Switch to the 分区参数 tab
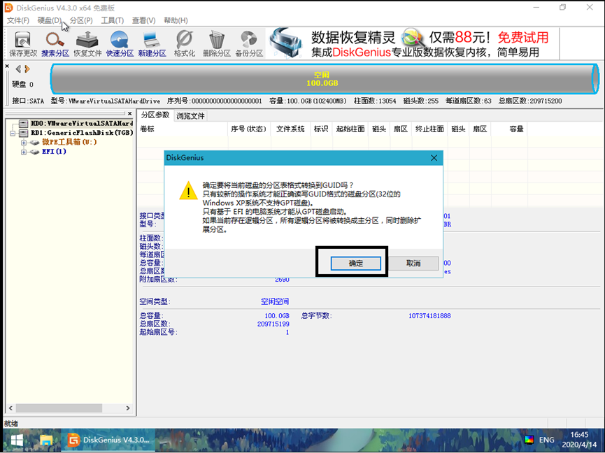605x453 pixels. pyautogui.click(x=155, y=115)
